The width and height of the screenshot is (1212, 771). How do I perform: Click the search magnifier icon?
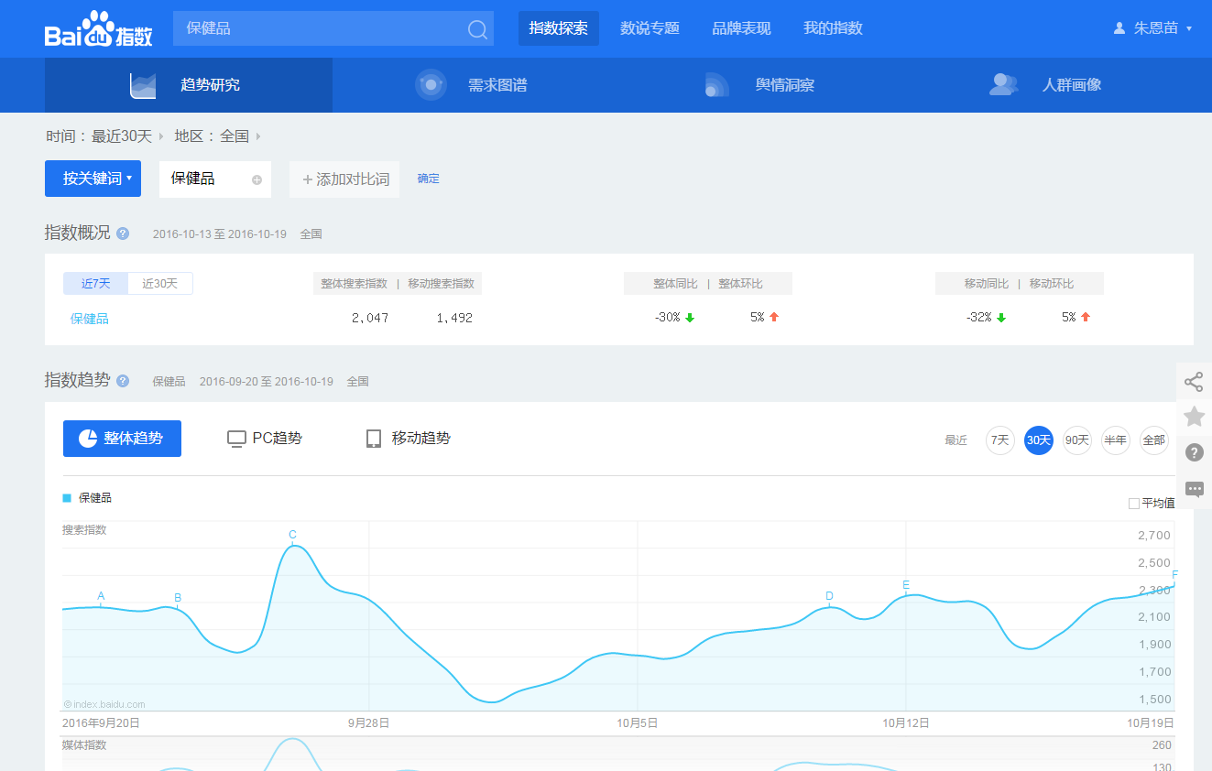click(x=477, y=29)
